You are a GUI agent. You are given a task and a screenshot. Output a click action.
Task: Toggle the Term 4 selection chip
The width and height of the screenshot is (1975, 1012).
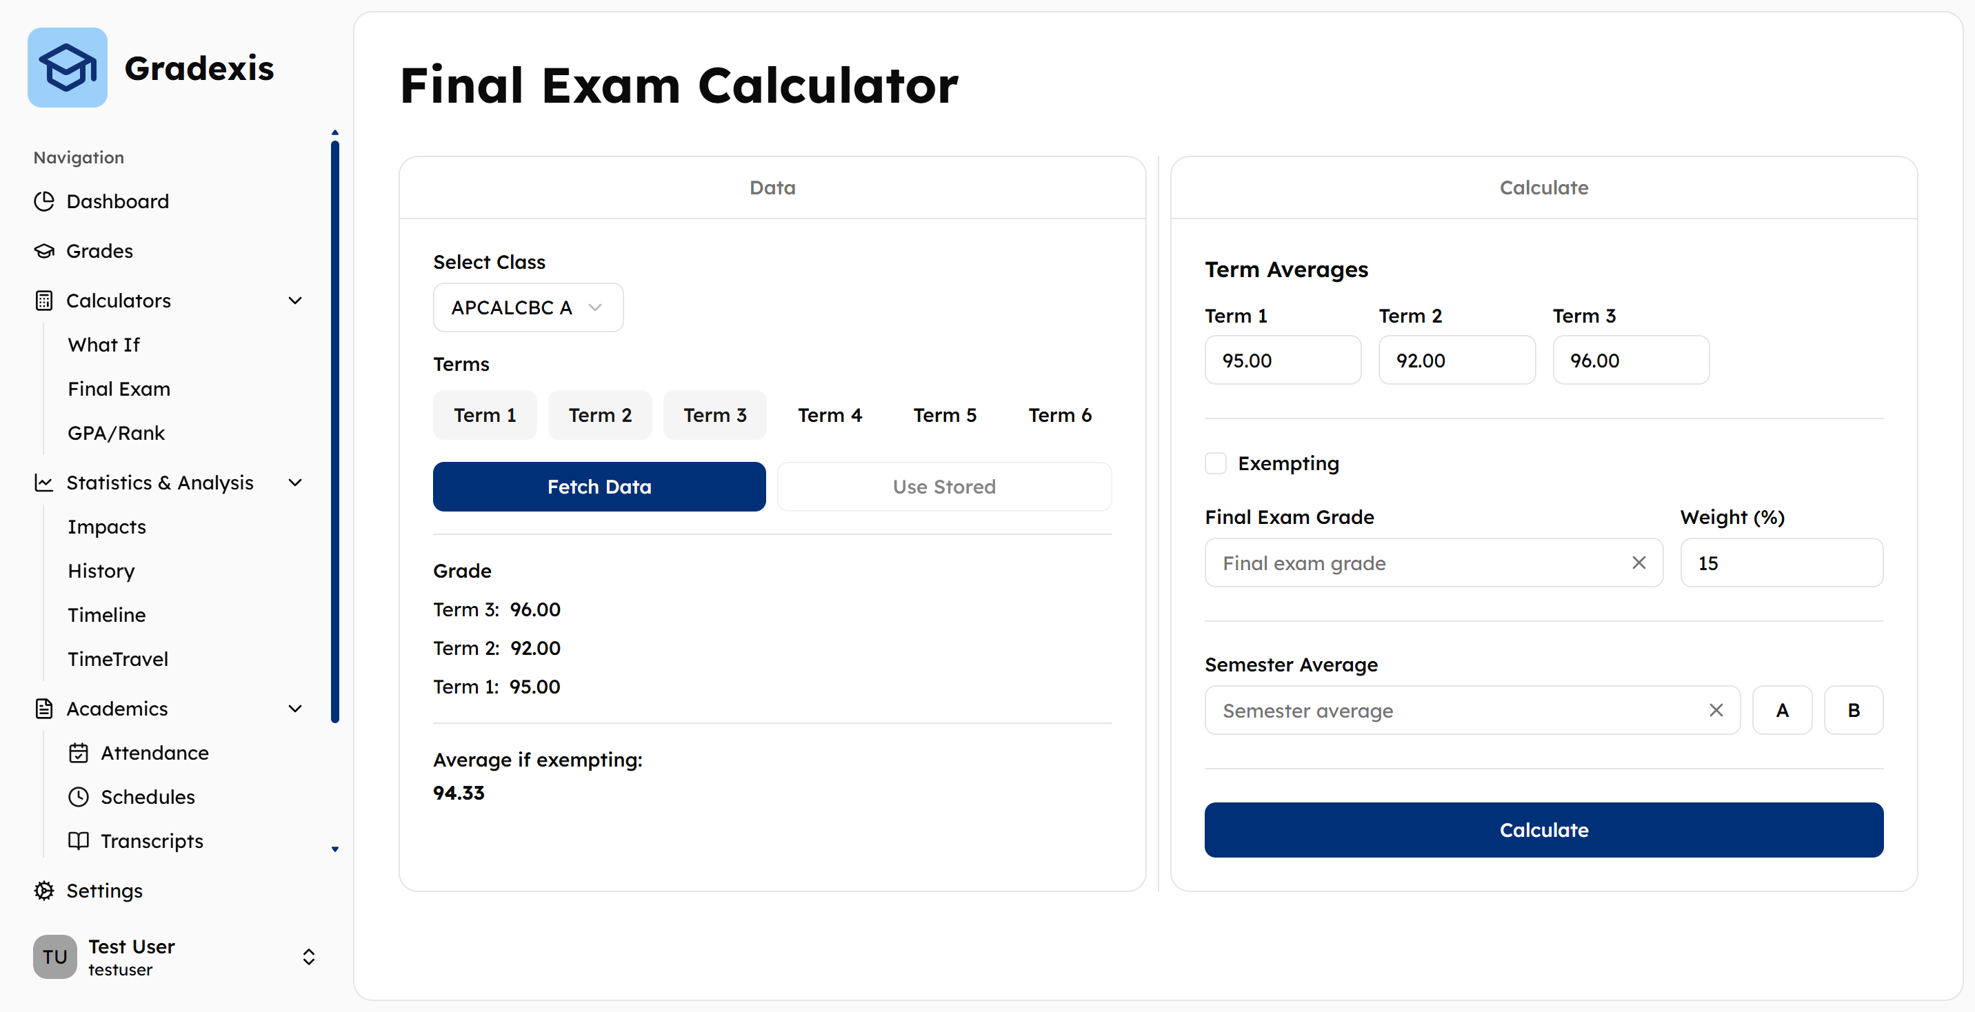(x=830, y=415)
